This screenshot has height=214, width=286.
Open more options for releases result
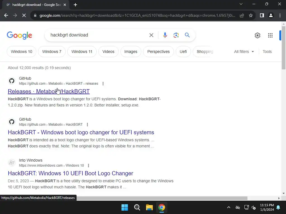(103, 84)
